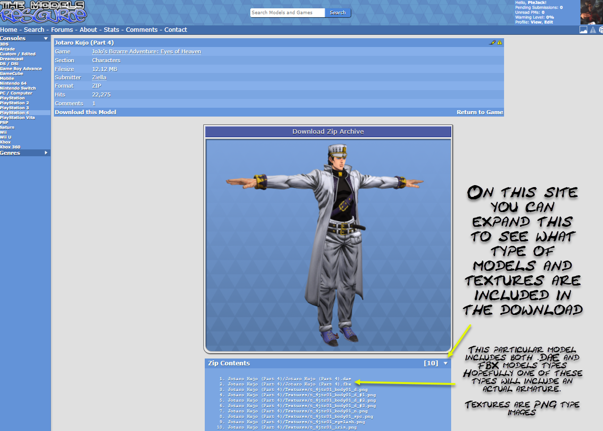Click the 22,275 hits value
This screenshot has width=603, height=431.
(x=101, y=95)
